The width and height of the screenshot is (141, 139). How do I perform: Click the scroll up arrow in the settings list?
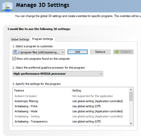[x=131, y=90]
